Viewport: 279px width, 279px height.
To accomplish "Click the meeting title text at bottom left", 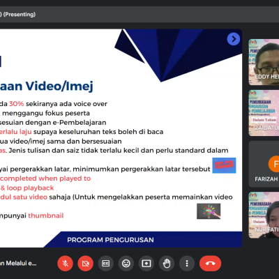I will (18, 263).
